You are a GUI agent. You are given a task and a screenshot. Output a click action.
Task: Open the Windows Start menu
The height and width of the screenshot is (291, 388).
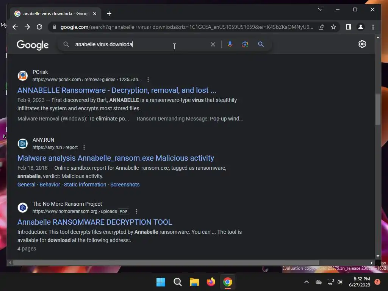(x=161, y=282)
